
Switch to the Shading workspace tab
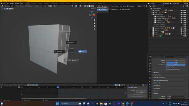(x=62, y=4)
